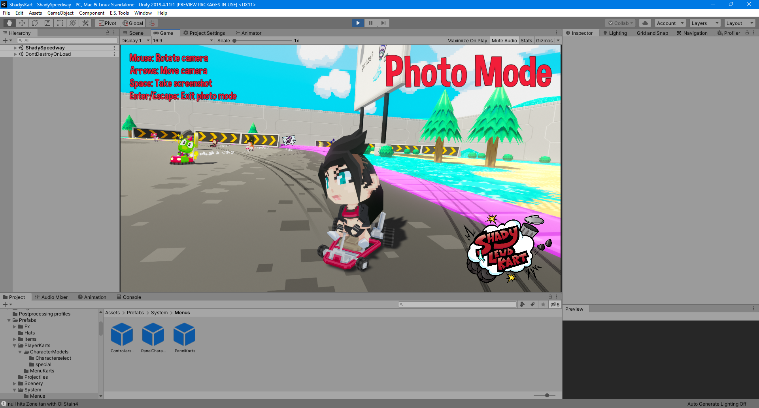The image size is (759, 408).
Task: Select the Move tool
Action: coord(22,23)
